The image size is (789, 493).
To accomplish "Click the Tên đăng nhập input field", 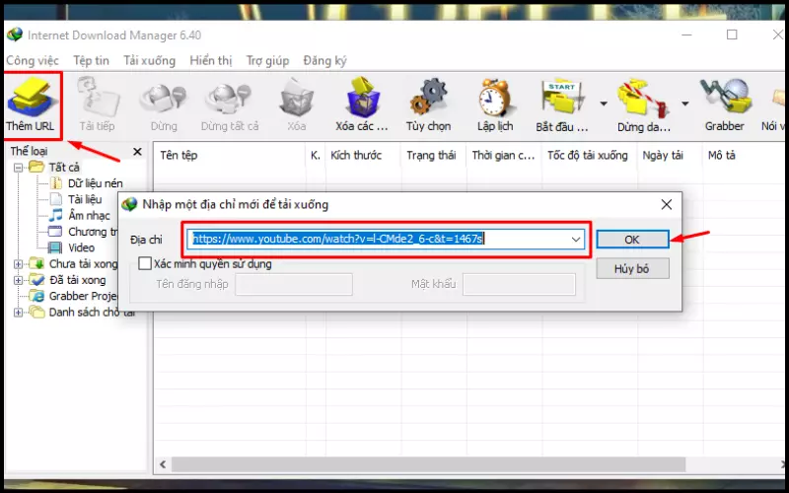I will (x=294, y=284).
